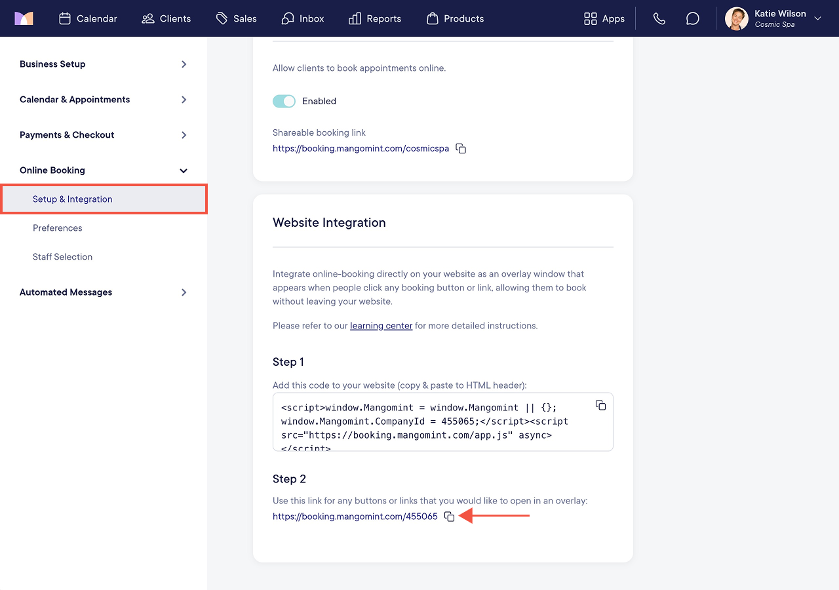Click the Step 1 heading
The image size is (839, 590).
coord(288,362)
